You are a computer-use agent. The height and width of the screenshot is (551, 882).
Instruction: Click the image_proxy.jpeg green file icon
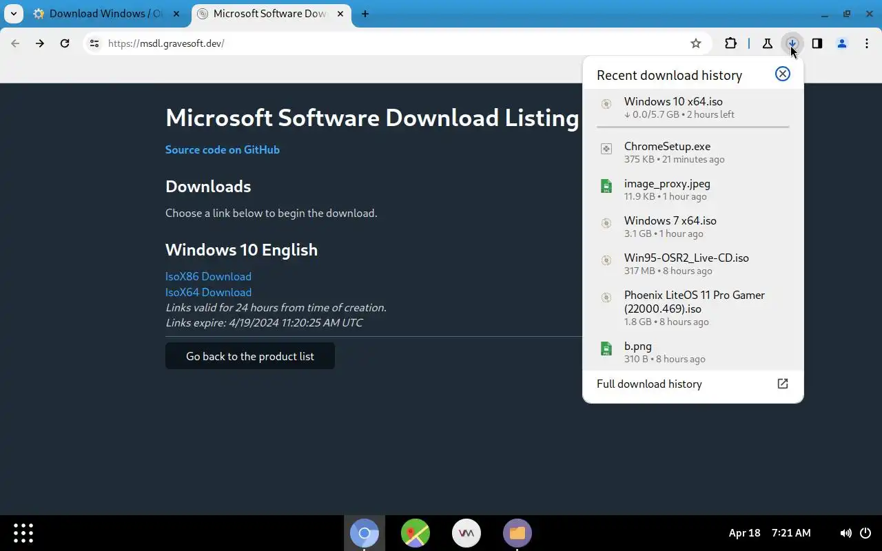(606, 186)
